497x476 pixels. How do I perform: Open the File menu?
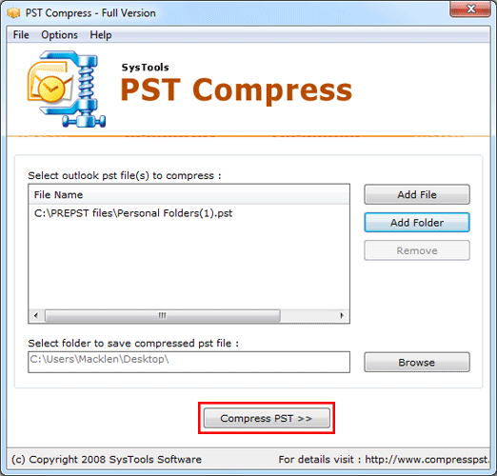click(21, 35)
